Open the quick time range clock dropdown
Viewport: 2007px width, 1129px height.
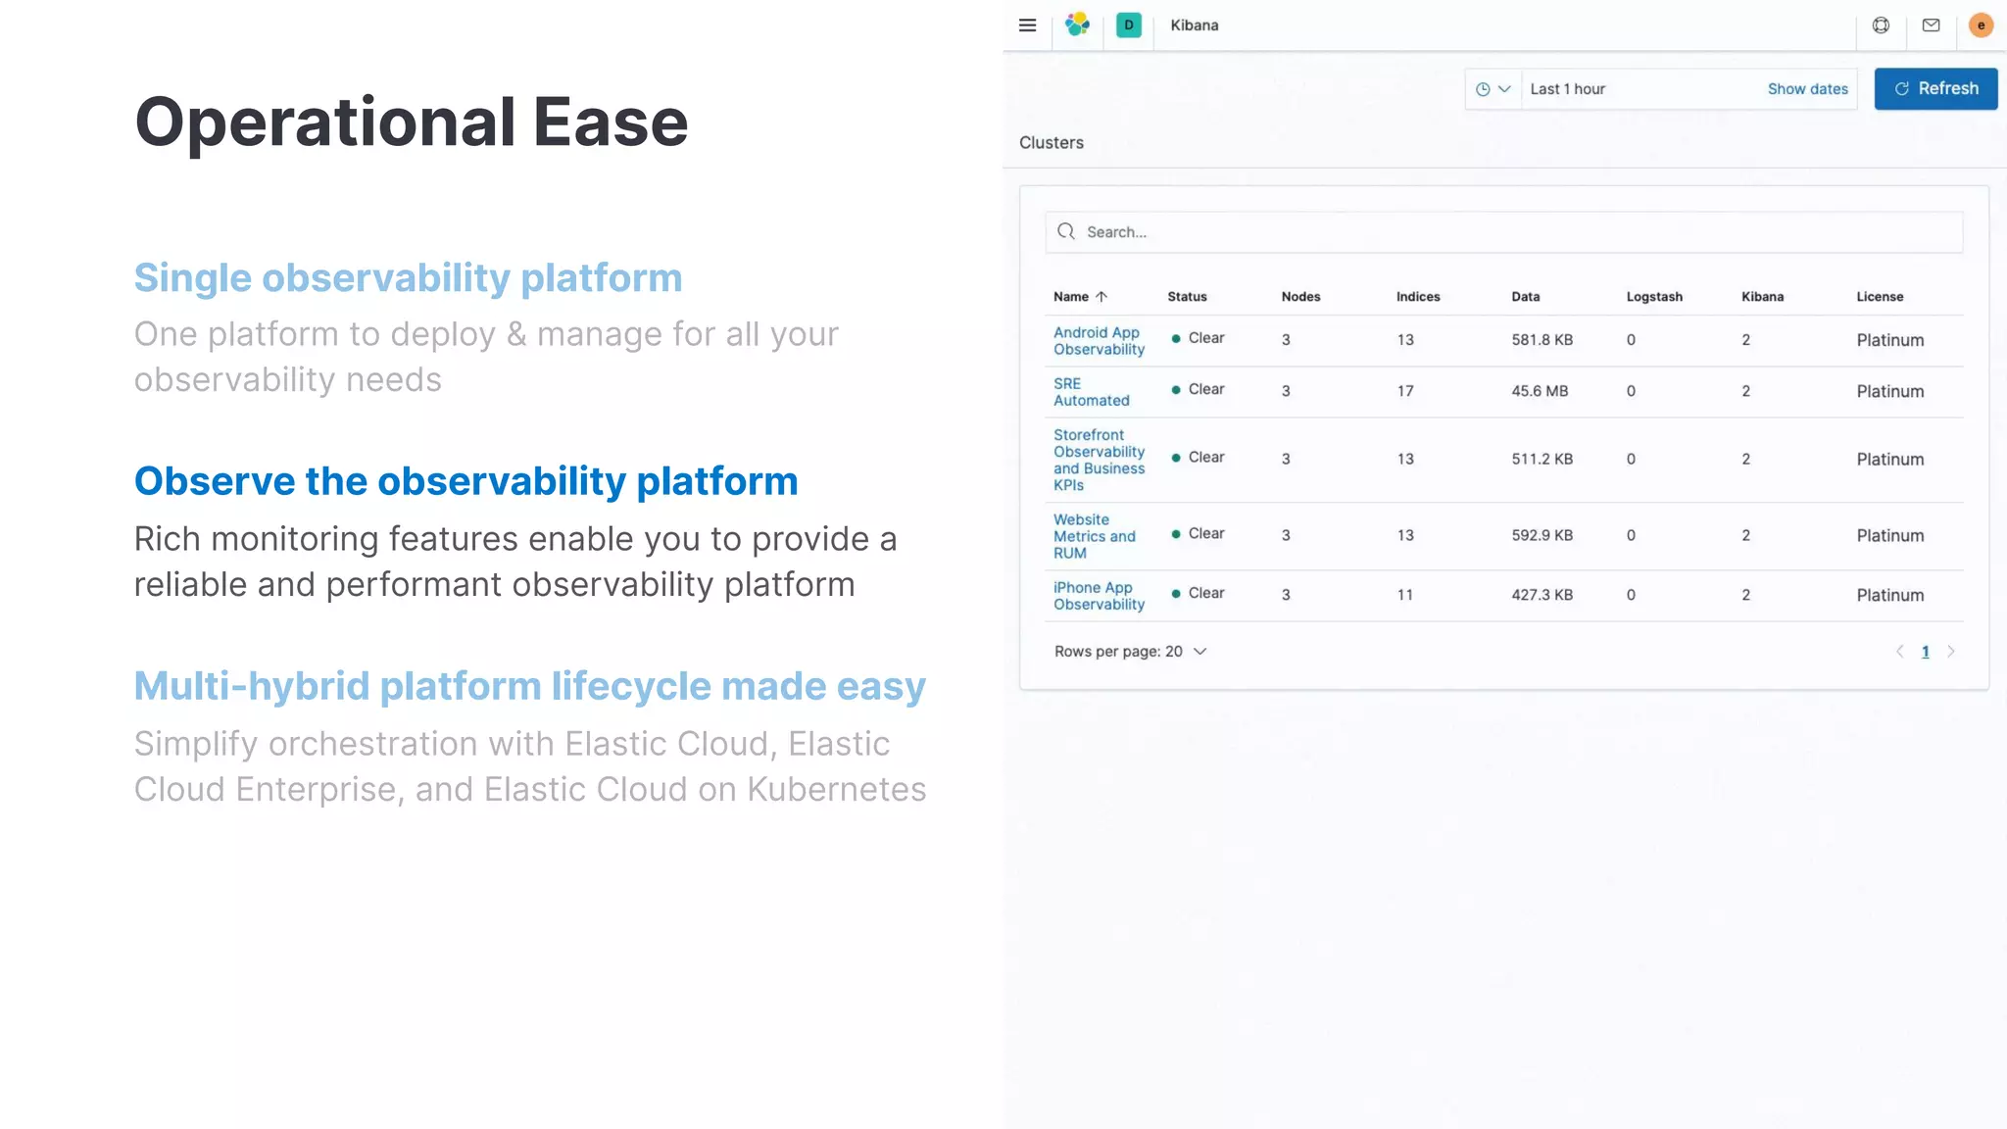point(1493,89)
